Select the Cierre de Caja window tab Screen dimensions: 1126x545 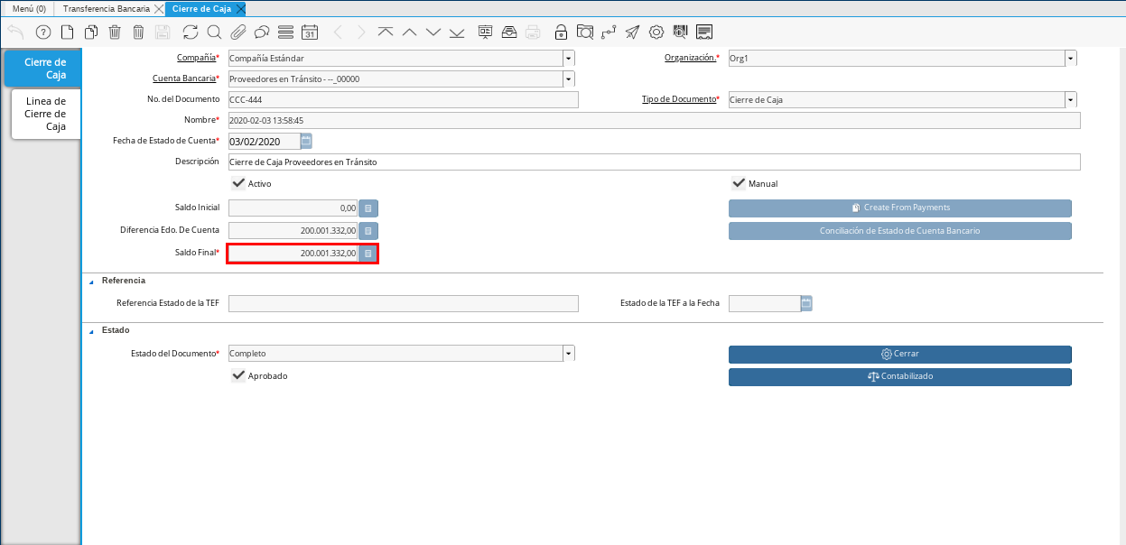tap(200, 8)
